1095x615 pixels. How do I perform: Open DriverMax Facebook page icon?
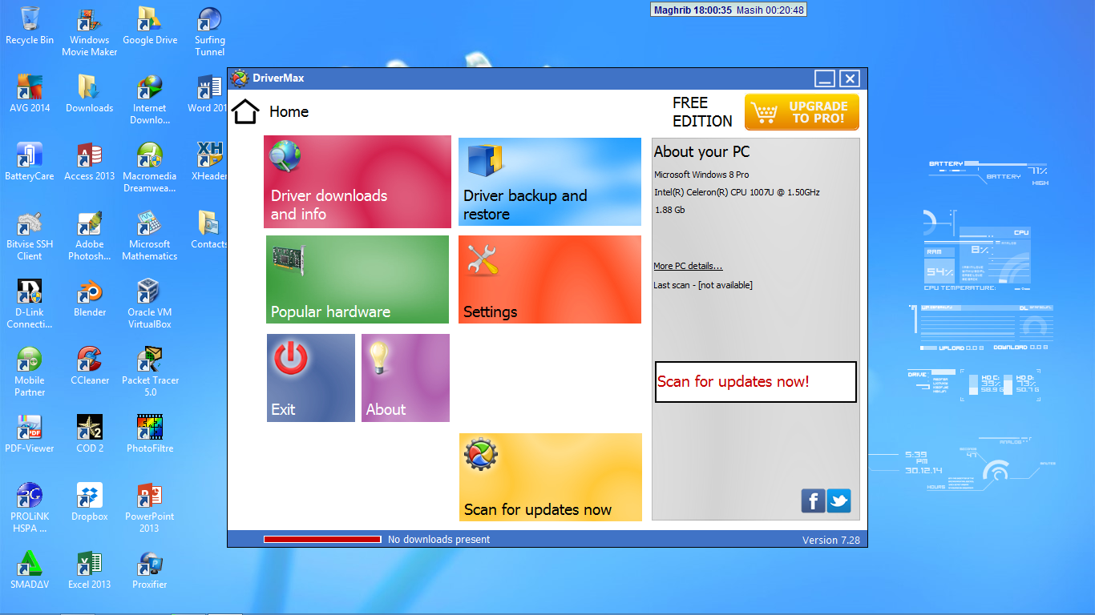[x=813, y=500]
